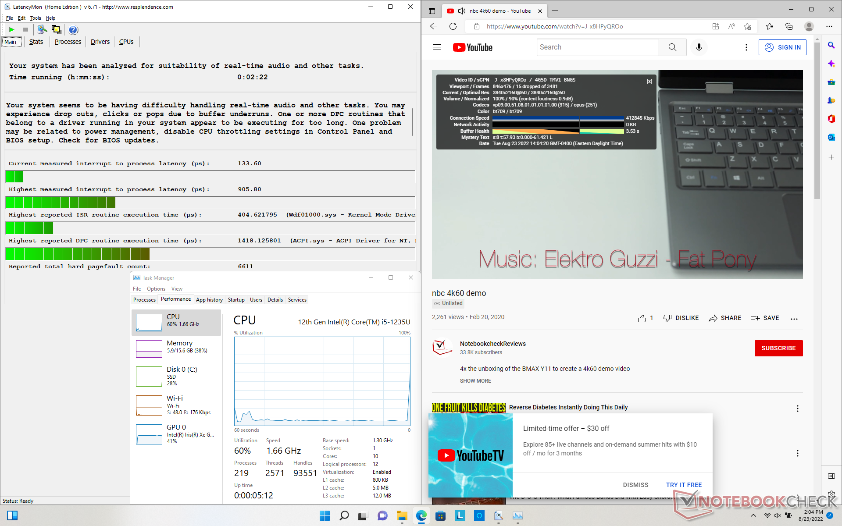This screenshot has width=842, height=526.
Task: Switch to LatencyMon Drivers tab
Action: click(x=100, y=42)
